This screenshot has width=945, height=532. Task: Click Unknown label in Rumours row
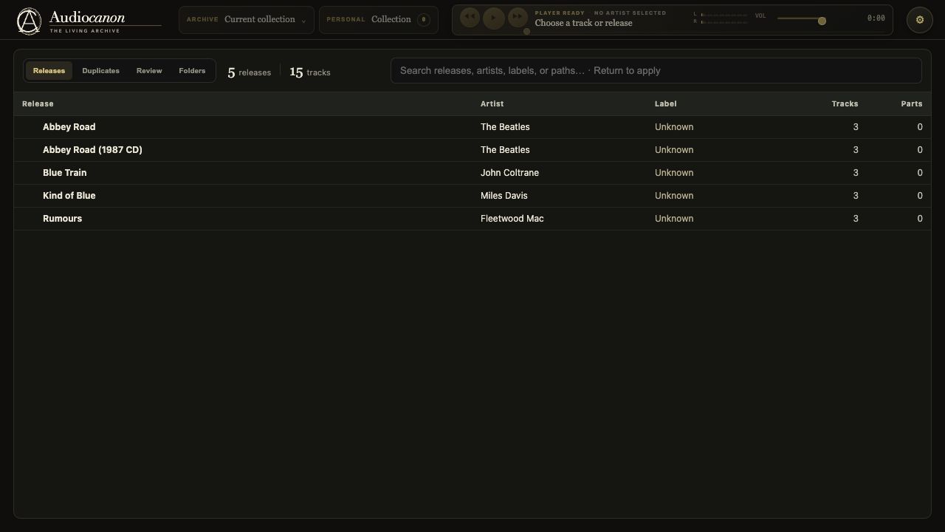[674, 219]
